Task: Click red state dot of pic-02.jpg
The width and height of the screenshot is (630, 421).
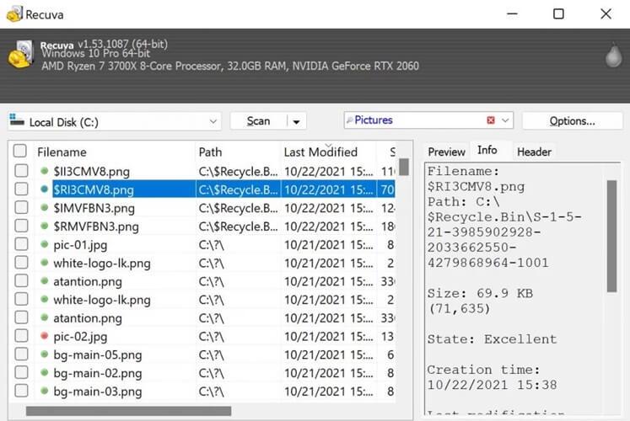Action: point(45,336)
